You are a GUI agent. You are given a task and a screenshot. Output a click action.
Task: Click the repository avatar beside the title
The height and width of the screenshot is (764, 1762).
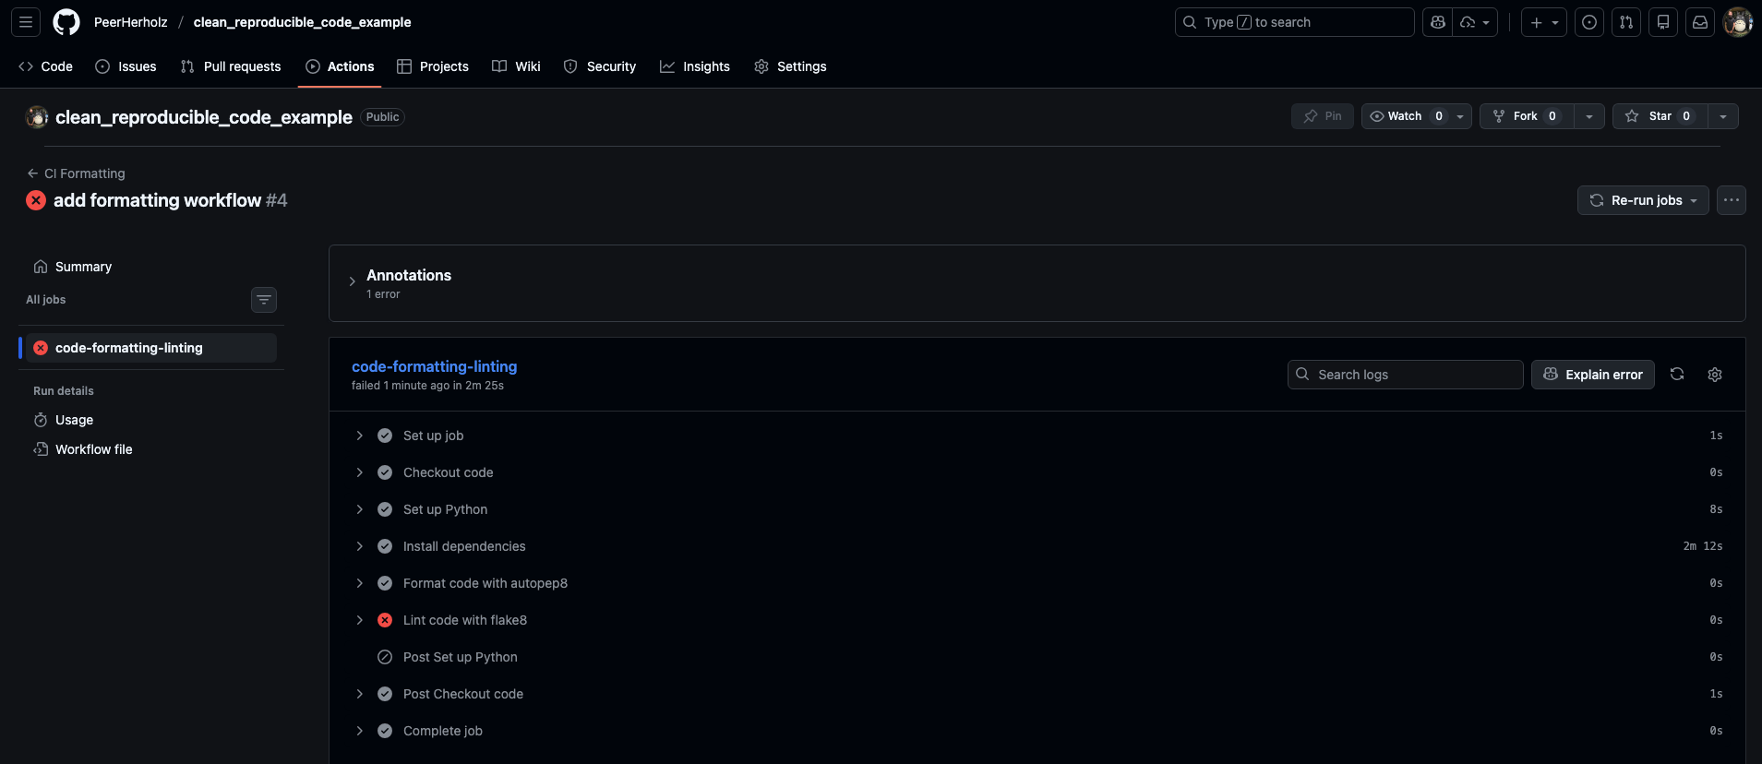37,117
